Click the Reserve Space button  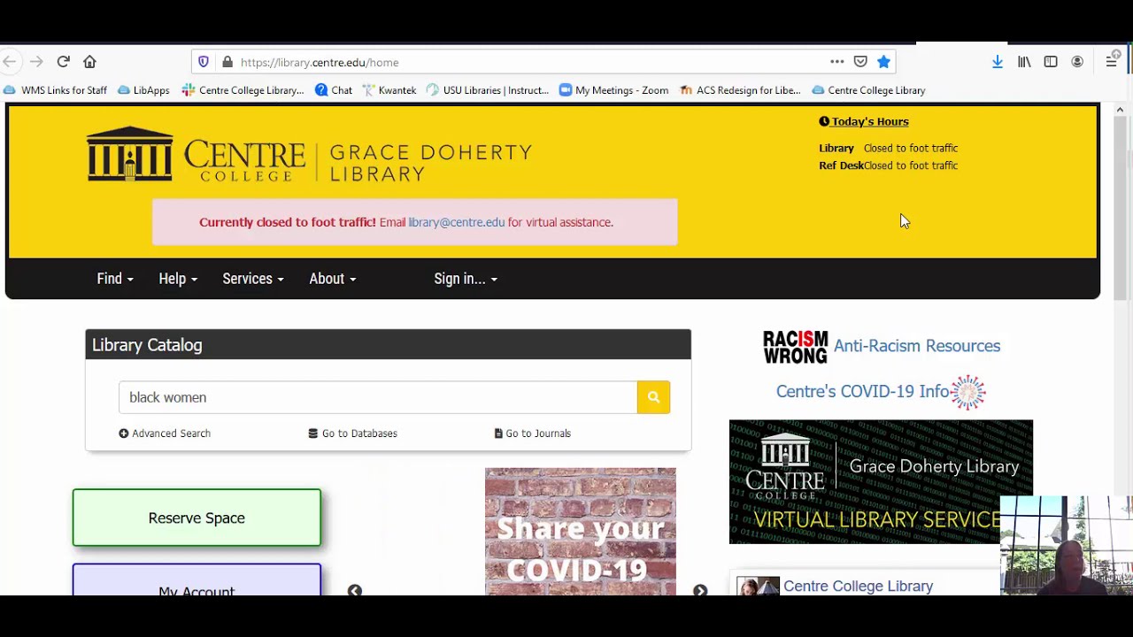coord(197,518)
